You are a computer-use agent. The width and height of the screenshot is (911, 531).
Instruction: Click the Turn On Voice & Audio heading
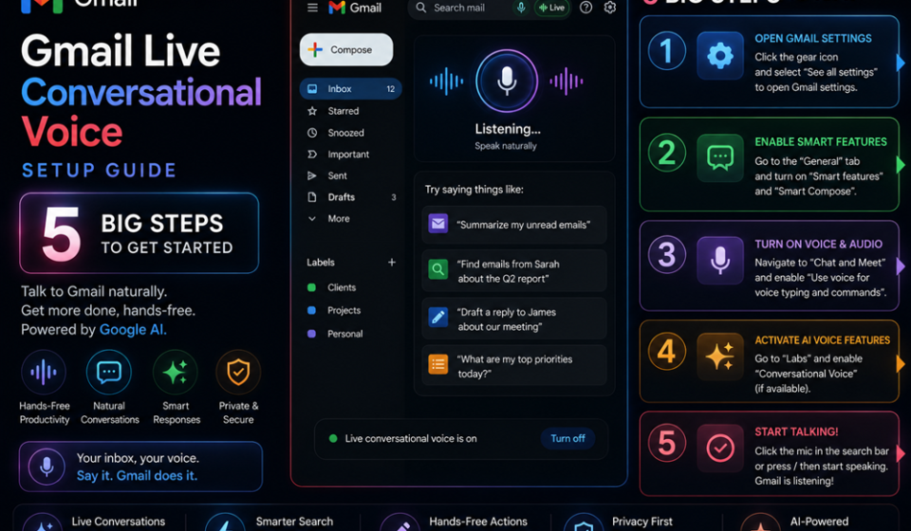point(818,245)
